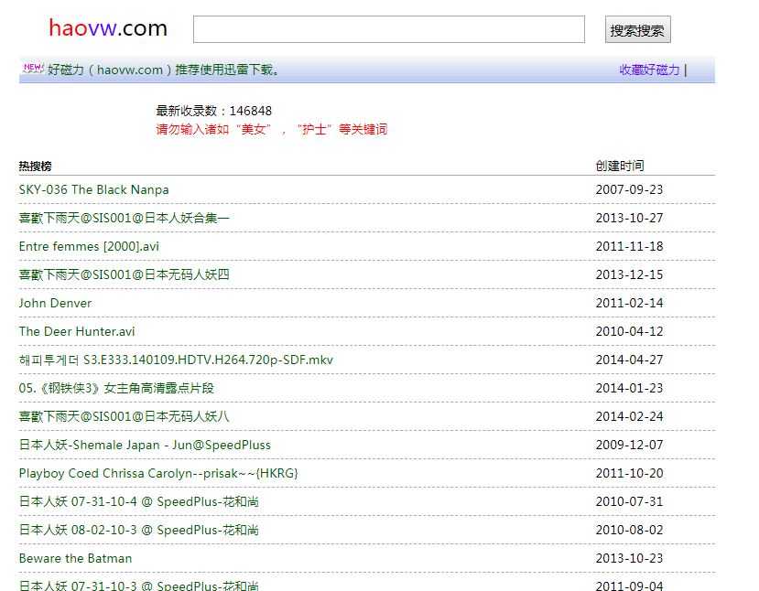Open 喜歡下雨天@SIS001@日本无码人妖四 link
The width and height of the screenshot is (759, 591).
(x=124, y=274)
